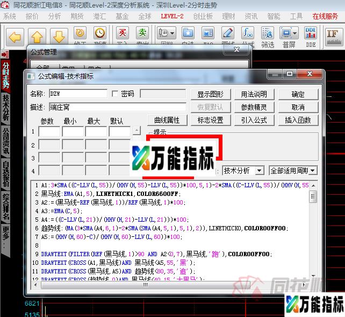Click the code editor vertical scrollbar thumb

click(313, 196)
